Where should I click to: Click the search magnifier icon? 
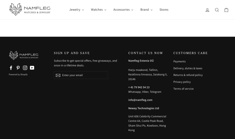point(217,10)
